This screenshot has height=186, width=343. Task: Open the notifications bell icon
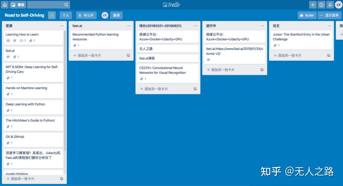coord(330,4)
